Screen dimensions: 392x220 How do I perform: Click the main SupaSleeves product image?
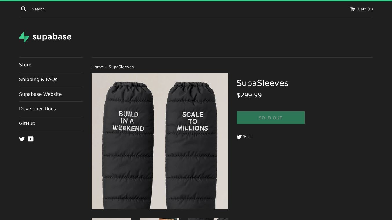pyautogui.click(x=160, y=141)
